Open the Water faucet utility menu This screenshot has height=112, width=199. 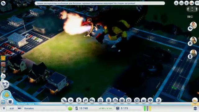click(86, 100)
